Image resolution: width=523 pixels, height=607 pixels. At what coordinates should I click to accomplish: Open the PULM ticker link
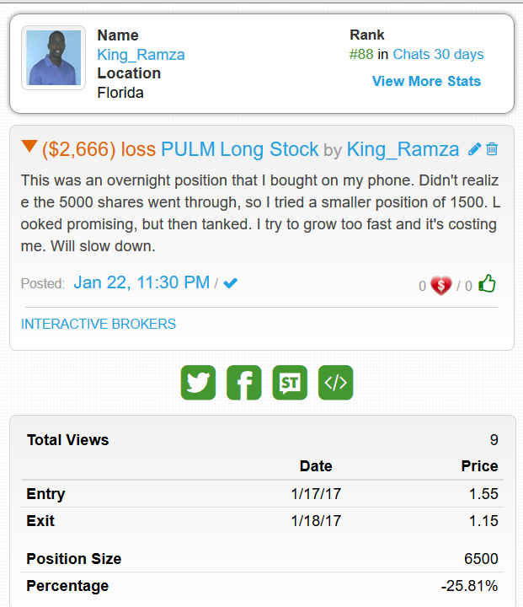[x=188, y=150]
